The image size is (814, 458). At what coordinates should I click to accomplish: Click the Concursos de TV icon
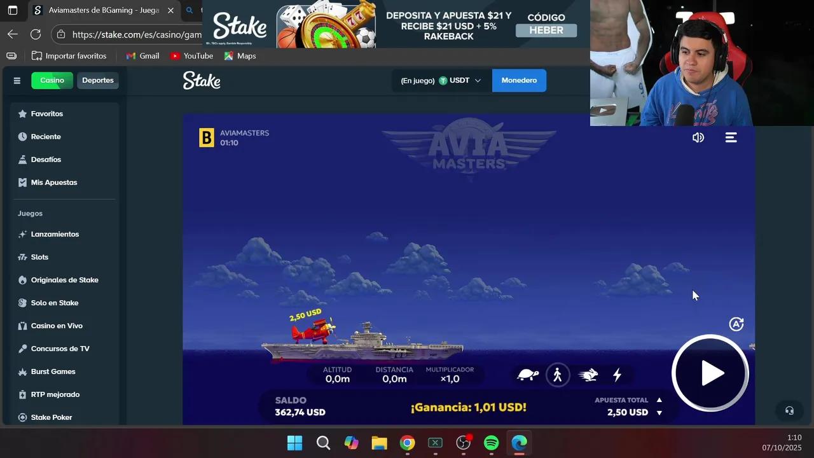23,349
